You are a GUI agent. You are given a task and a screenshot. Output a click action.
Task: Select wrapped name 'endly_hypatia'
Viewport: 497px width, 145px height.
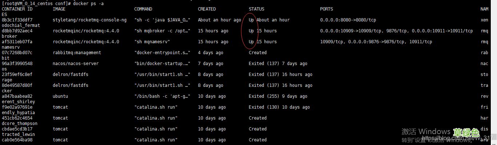19,113
